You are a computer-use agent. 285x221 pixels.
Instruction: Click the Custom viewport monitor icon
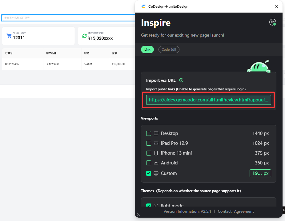[x=156, y=173]
